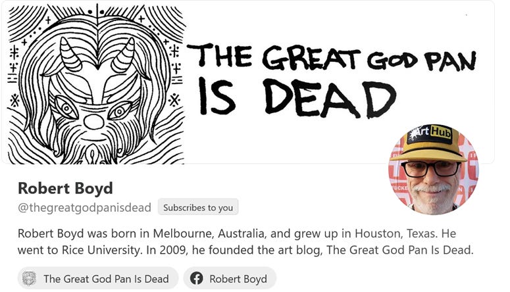
Task: Click the @thegreatgodpanisdead handle
Action: tap(85, 207)
